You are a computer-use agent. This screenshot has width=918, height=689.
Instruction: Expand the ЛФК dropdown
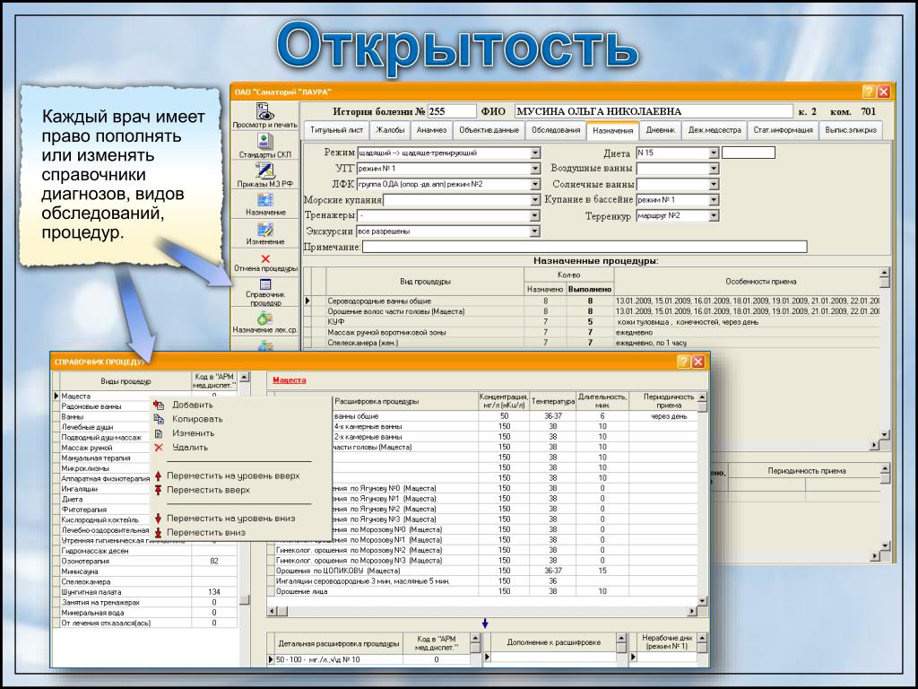pyautogui.click(x=535, y=184)
